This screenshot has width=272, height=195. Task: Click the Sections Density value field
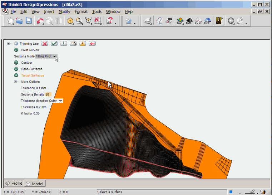point(48,94)
